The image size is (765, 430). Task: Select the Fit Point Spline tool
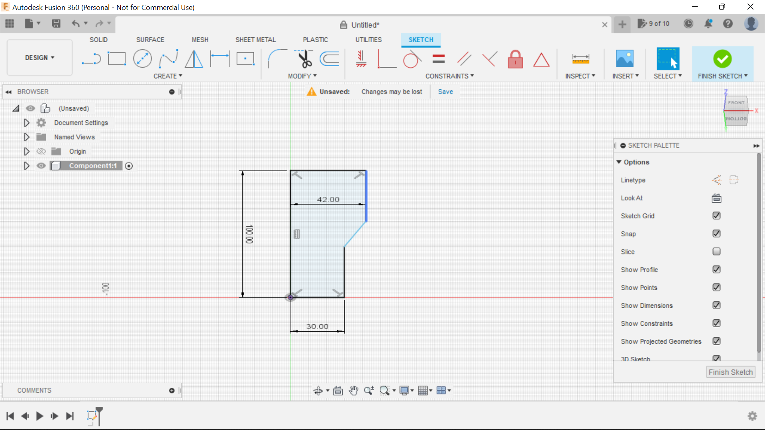168,59
